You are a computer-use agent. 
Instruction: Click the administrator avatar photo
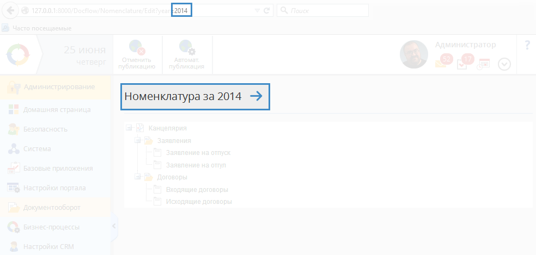coord(413,55)
